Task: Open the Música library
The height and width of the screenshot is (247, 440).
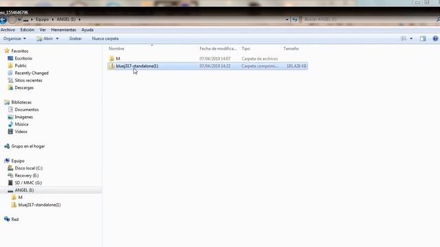Action: point(19,124)
